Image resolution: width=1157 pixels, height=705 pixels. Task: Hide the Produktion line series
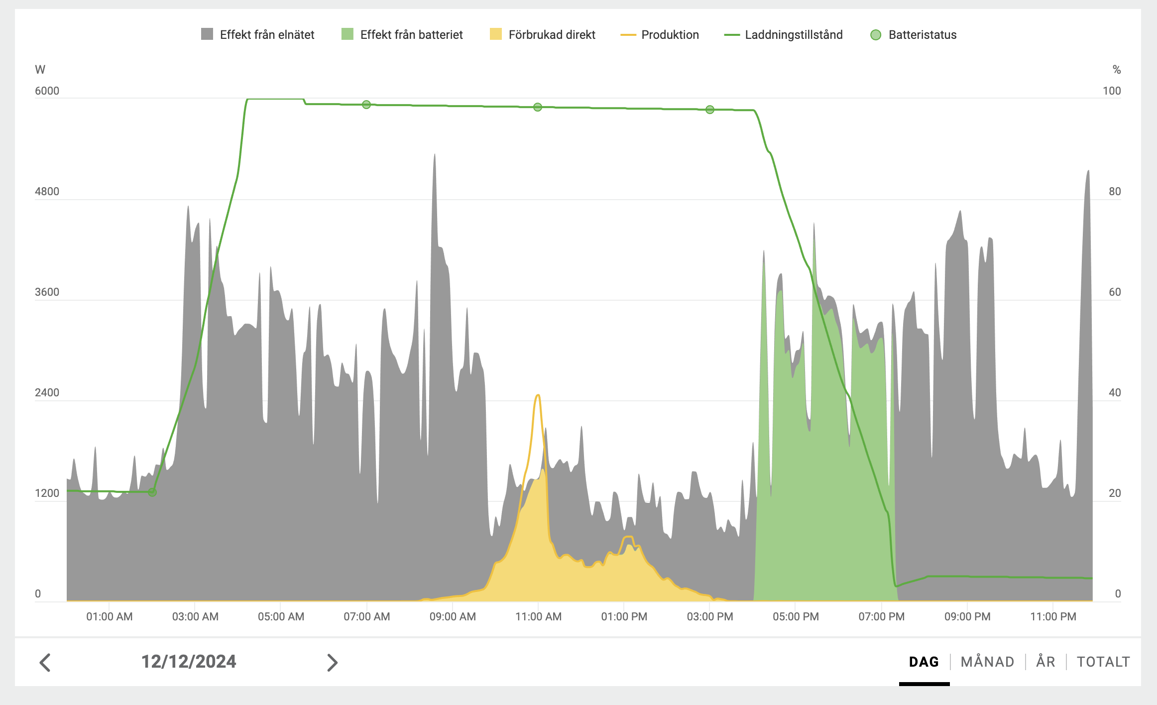[x=628, y=35]
